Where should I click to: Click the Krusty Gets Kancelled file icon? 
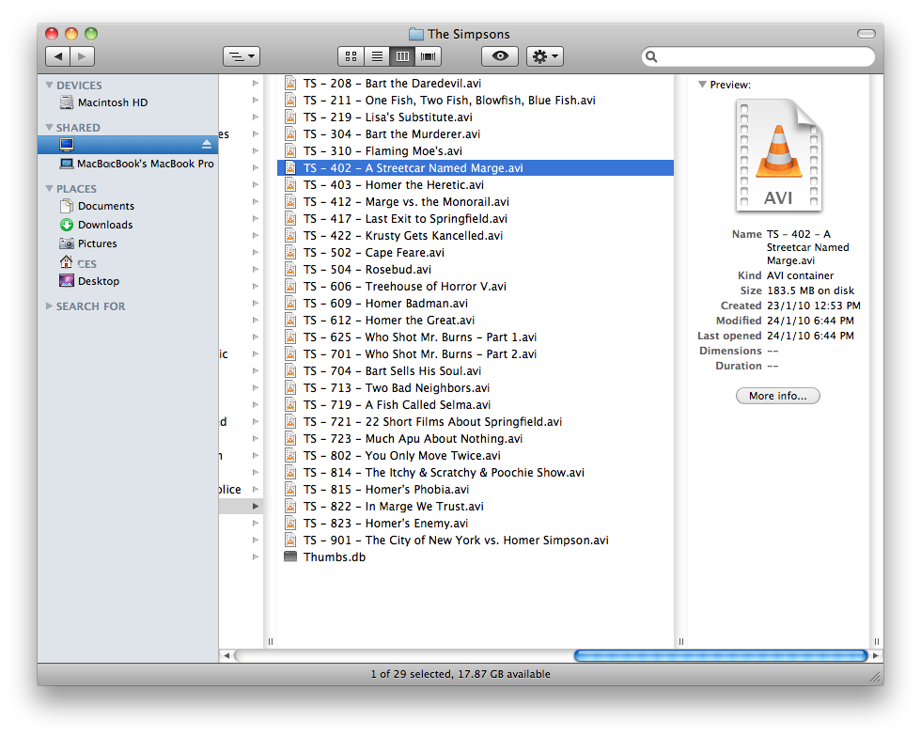click(290, 236)
